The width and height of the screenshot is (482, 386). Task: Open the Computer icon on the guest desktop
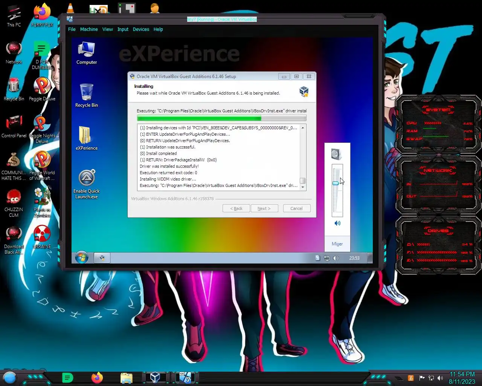87,53
